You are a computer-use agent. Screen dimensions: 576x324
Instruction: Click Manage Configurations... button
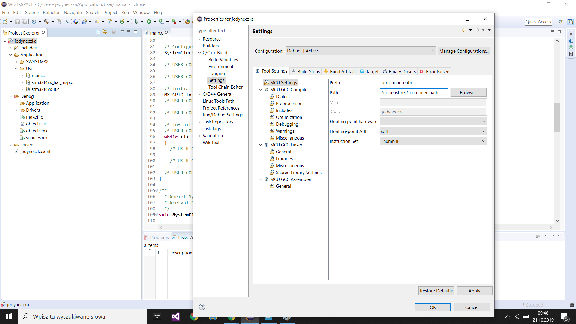464,51
